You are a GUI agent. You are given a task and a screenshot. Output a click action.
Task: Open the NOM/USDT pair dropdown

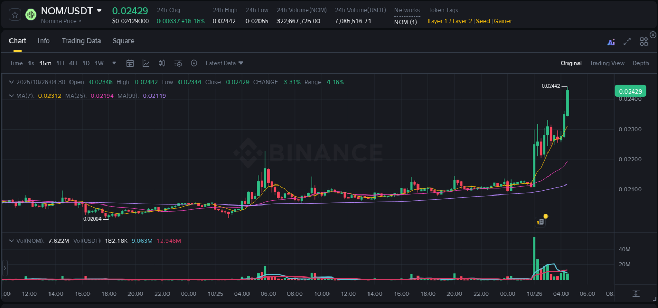tap(99, 11)
